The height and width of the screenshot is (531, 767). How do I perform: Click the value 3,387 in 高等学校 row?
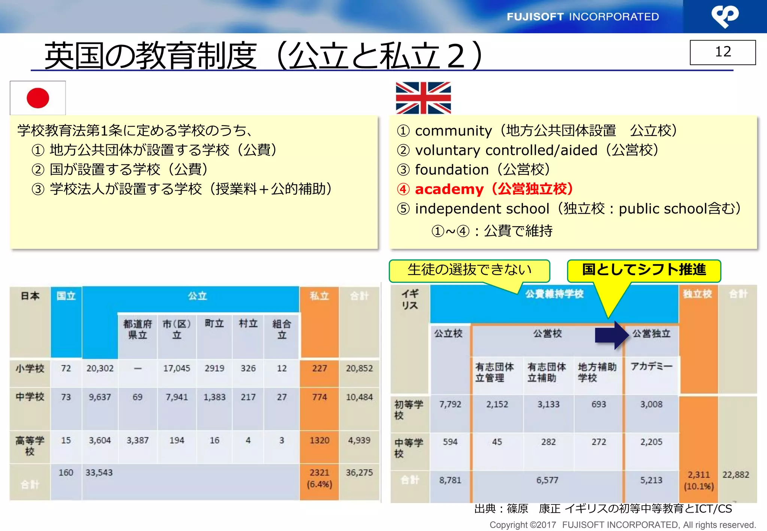(137, 440)
